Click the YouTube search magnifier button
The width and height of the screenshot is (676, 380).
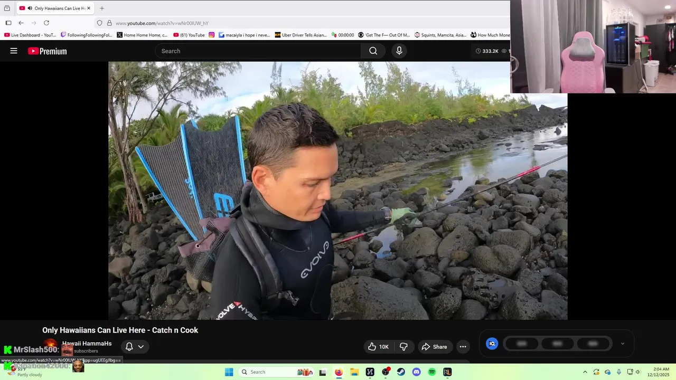click(373, 51)
